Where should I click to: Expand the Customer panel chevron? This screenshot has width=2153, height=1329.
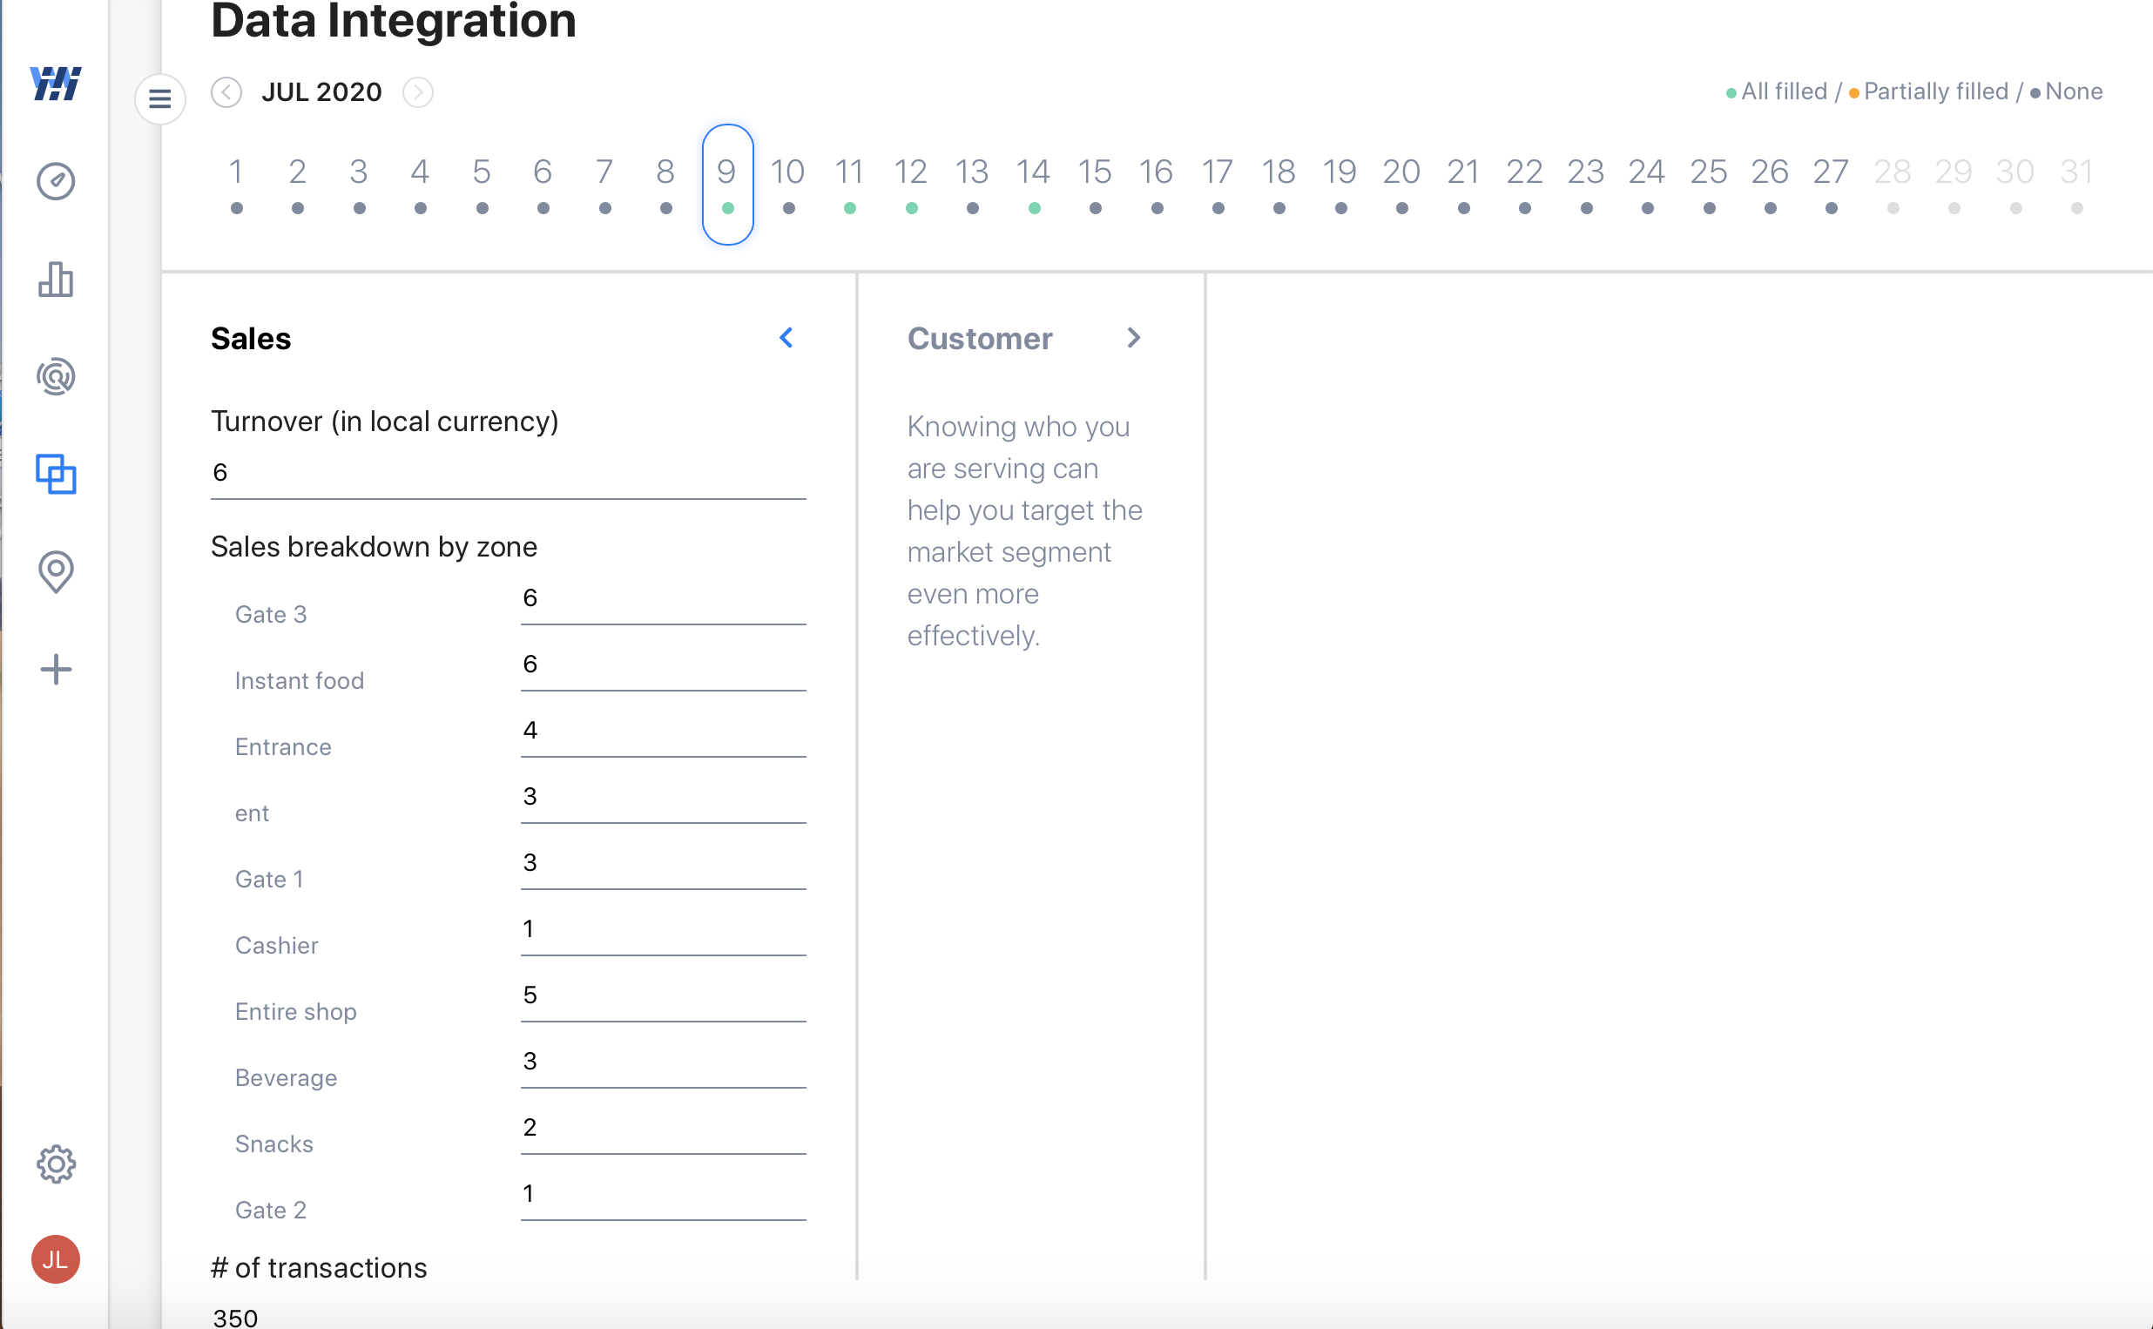point(1134,338)
